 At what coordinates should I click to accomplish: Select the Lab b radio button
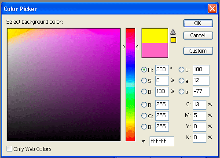click(x=181, y=92)
